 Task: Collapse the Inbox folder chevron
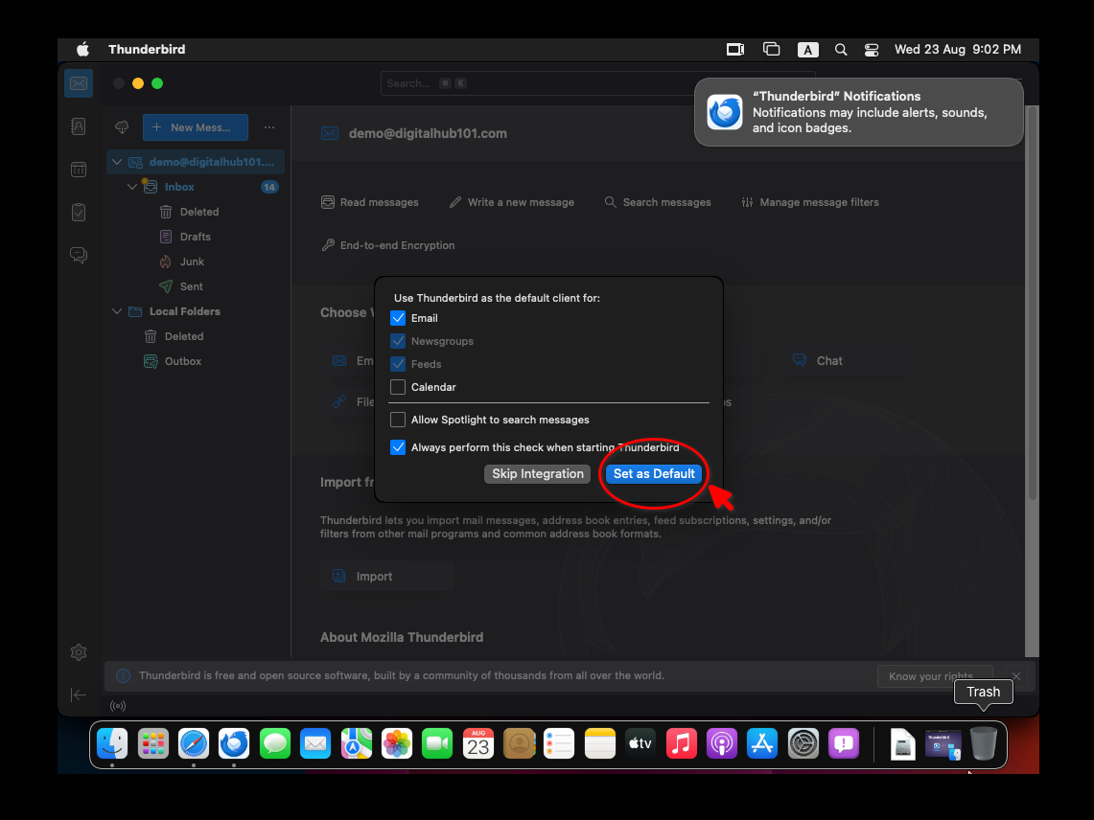132,187
